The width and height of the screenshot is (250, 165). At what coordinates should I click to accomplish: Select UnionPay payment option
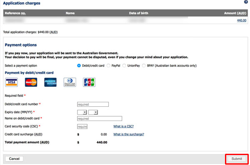(124, 66)
